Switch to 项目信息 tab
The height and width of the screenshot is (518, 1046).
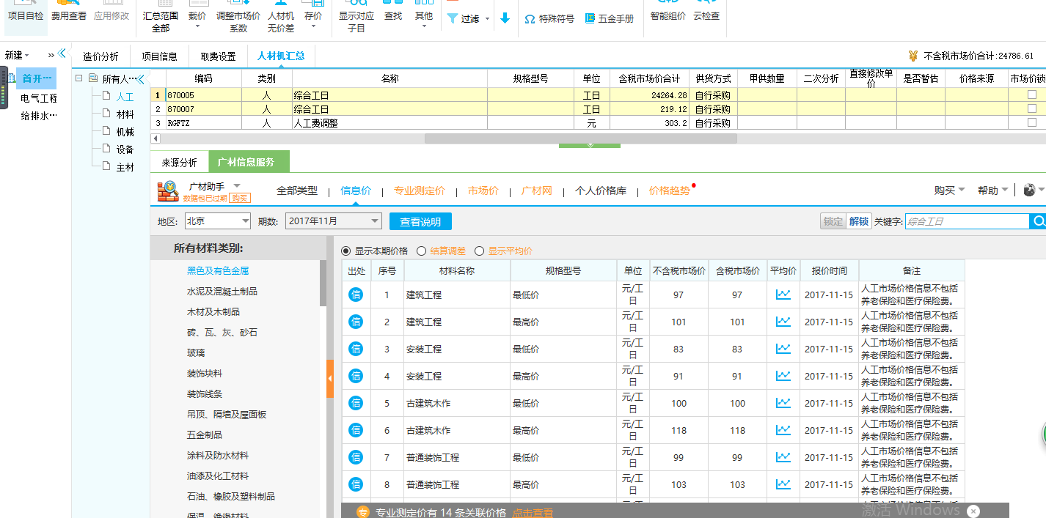click(x=159, y=56)
